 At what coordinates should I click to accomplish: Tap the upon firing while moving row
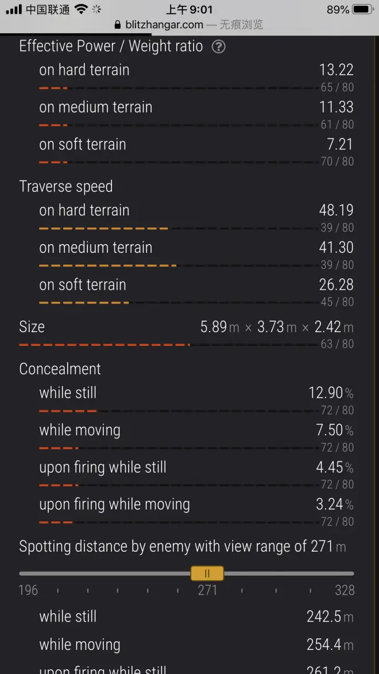196,504
